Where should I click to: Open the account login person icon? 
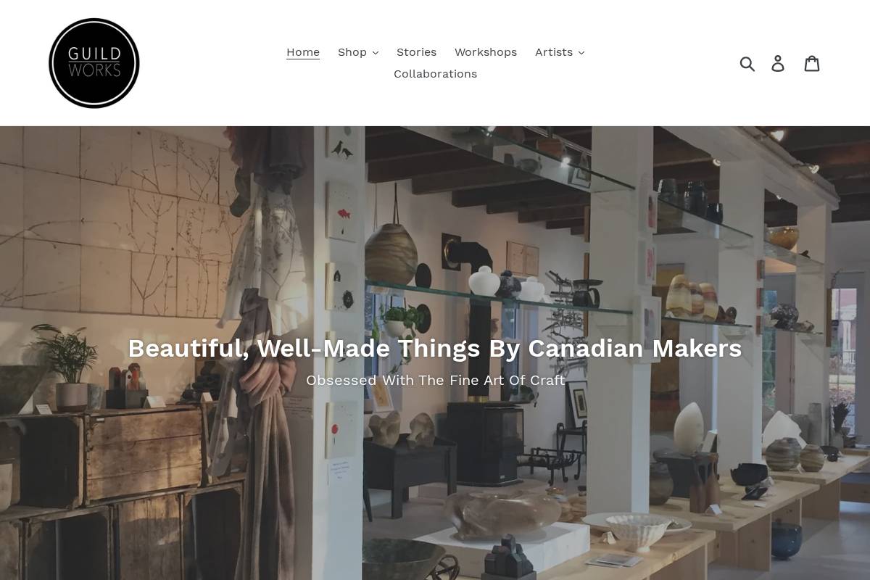[778, 64]
